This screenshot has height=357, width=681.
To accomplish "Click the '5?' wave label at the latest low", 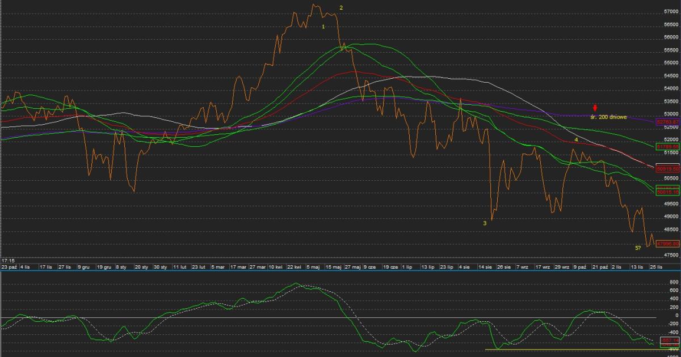I will pos(638,248).
